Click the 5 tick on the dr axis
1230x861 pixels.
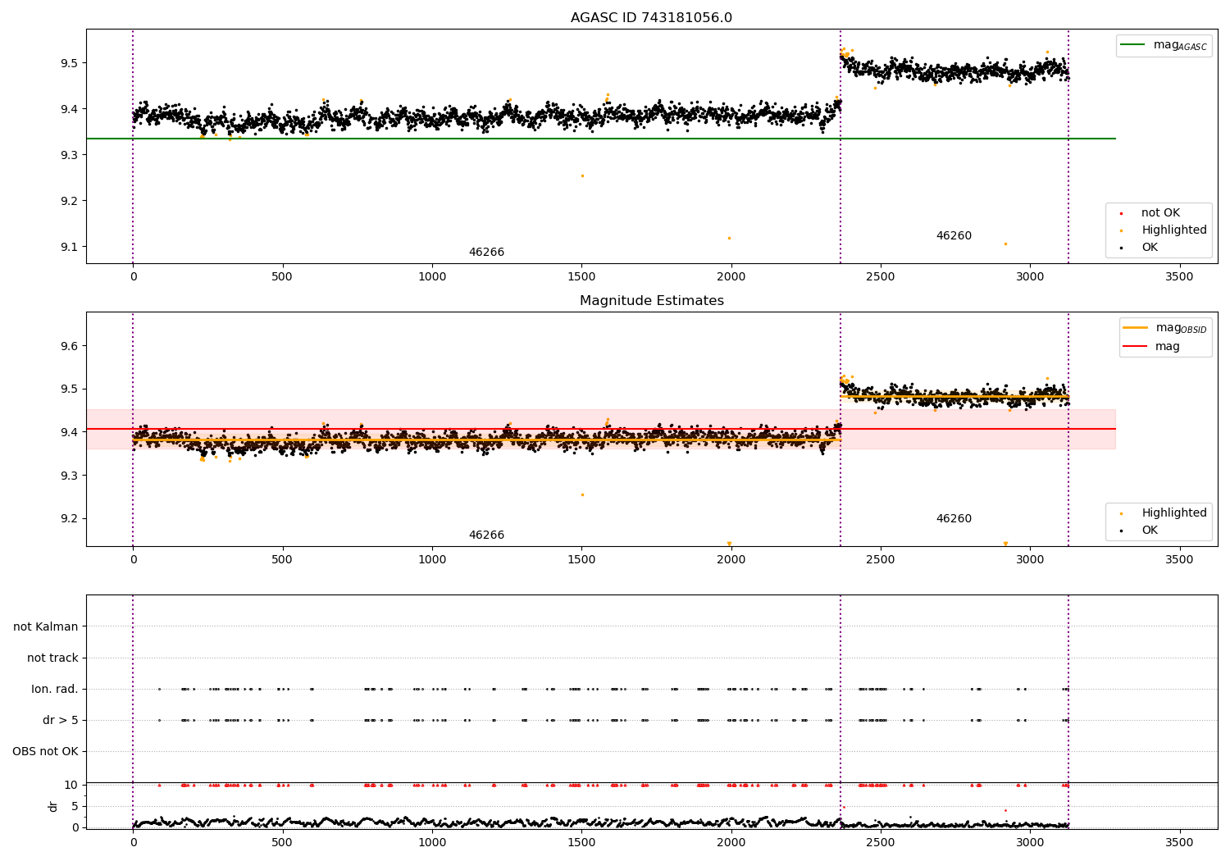[75, 806]
